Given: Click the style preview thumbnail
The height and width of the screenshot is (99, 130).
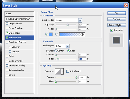Looking at the screenshot, I should point(116,40).
